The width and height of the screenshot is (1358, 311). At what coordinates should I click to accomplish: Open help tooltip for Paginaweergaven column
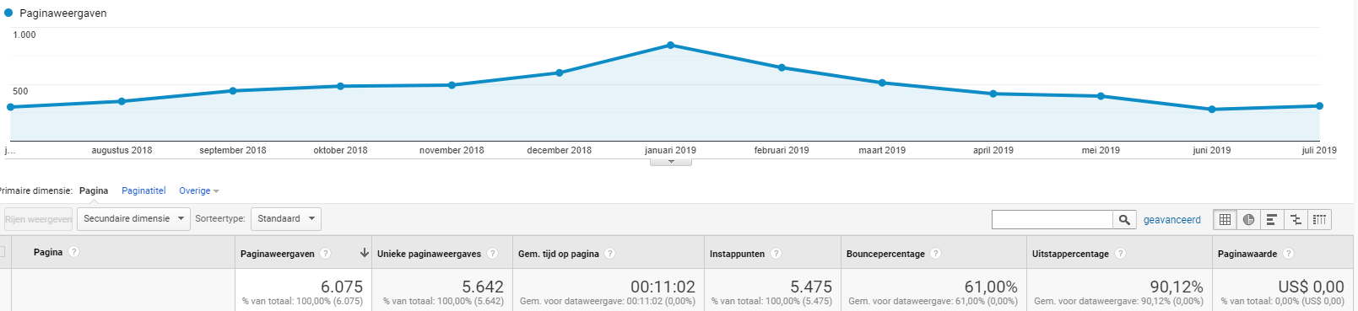(x=326, y=254)
